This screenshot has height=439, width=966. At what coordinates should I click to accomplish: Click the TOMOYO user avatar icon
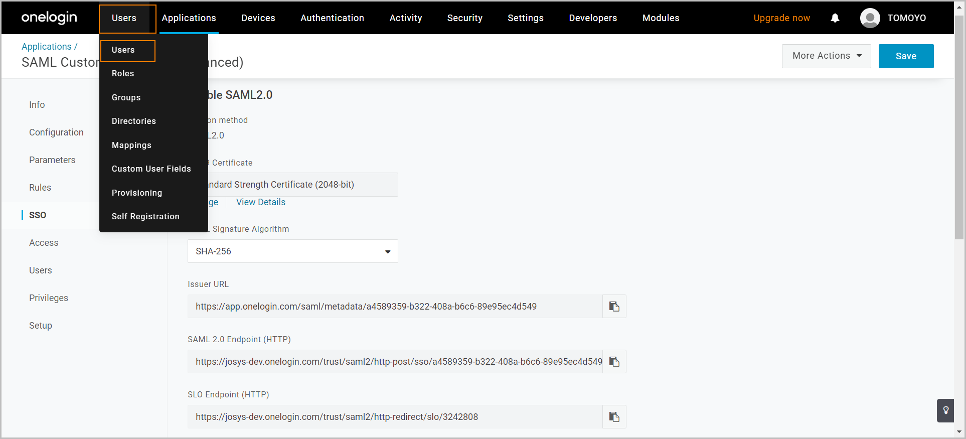click(870, 18)
